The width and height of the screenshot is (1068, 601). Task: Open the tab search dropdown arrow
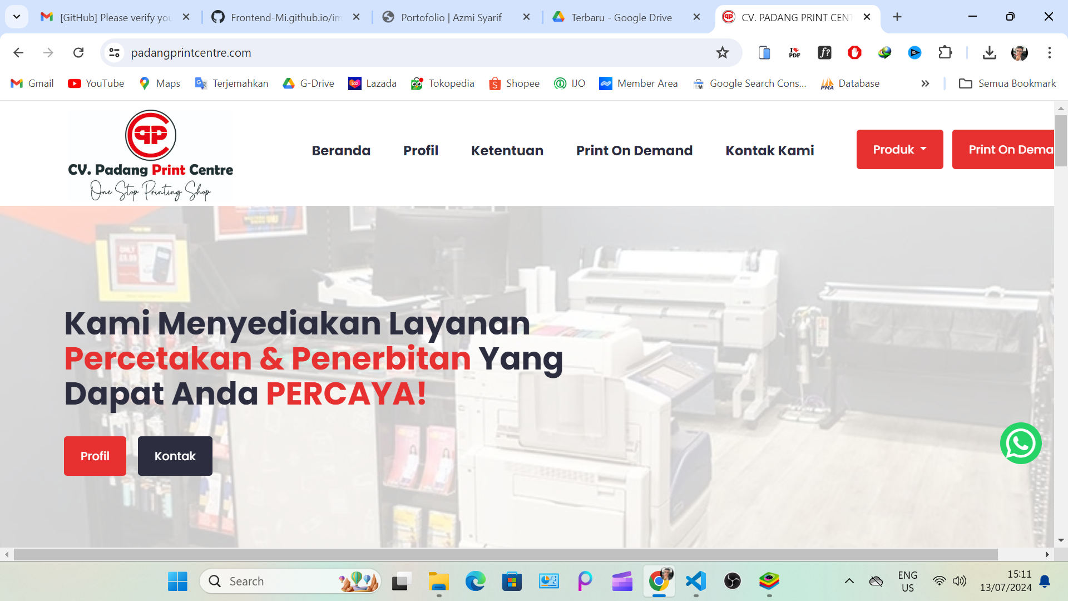(17, 17)
